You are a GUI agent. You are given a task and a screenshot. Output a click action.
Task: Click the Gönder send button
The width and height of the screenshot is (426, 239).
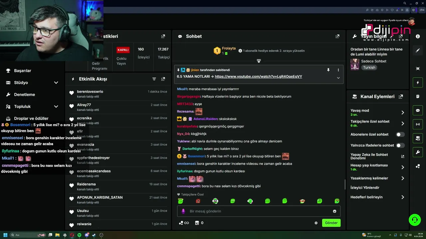click(x=331, y=223)
